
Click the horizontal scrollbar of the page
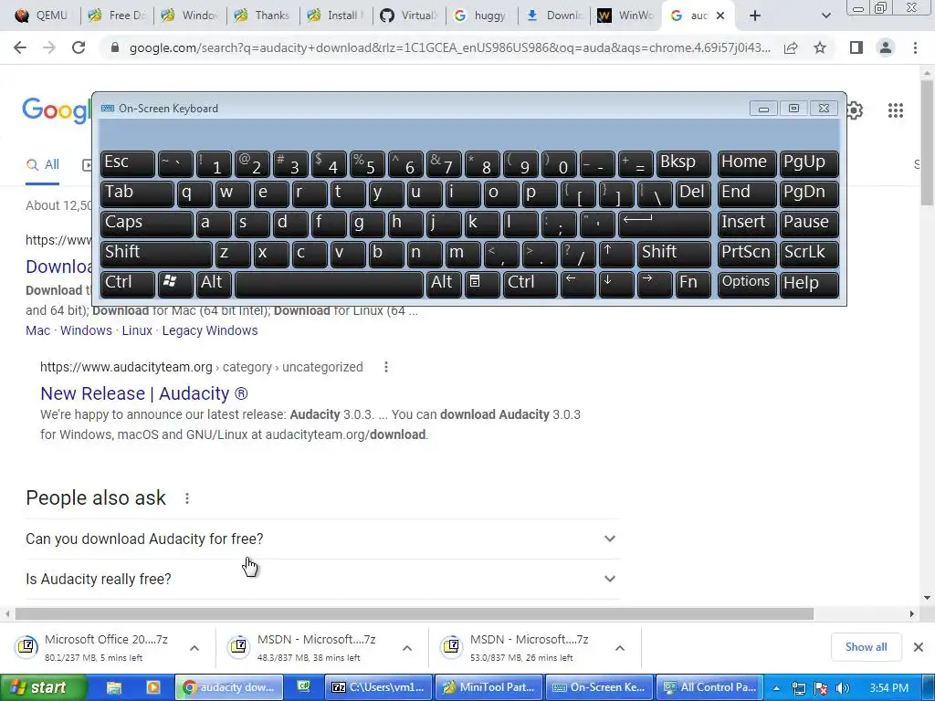[x=415, y=613]
